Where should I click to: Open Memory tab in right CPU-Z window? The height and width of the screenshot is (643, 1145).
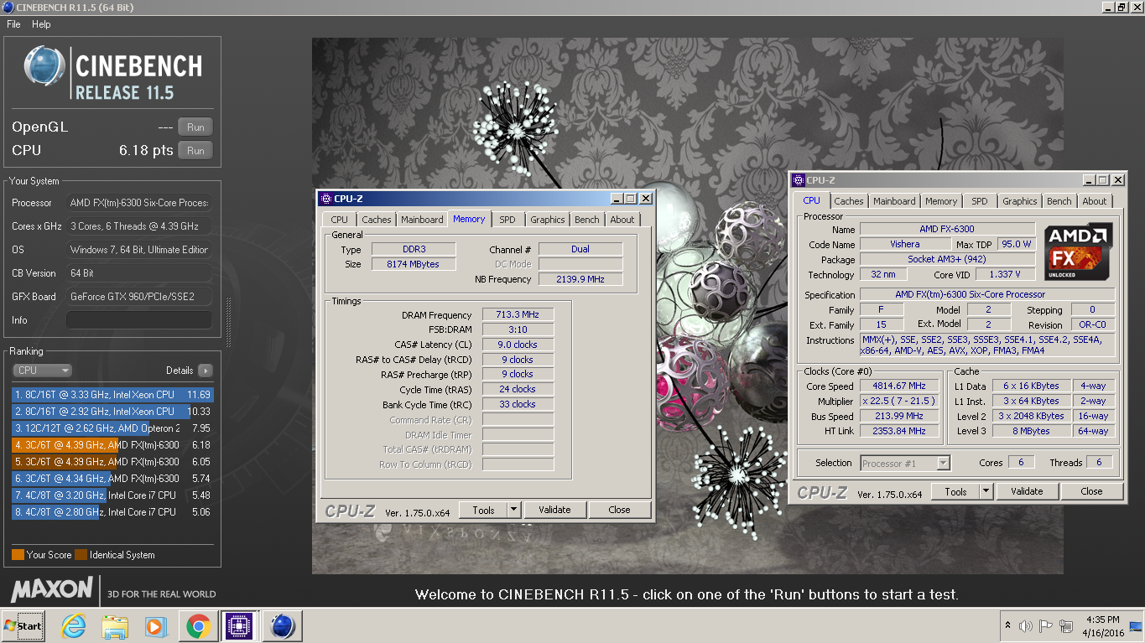click(x=941, y=201)
